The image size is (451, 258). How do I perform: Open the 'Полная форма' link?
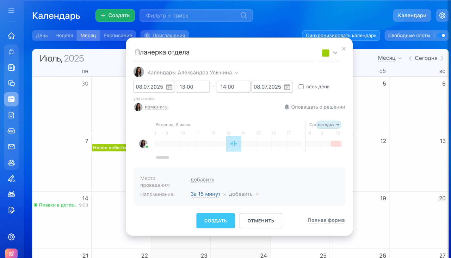click(326, 220)
